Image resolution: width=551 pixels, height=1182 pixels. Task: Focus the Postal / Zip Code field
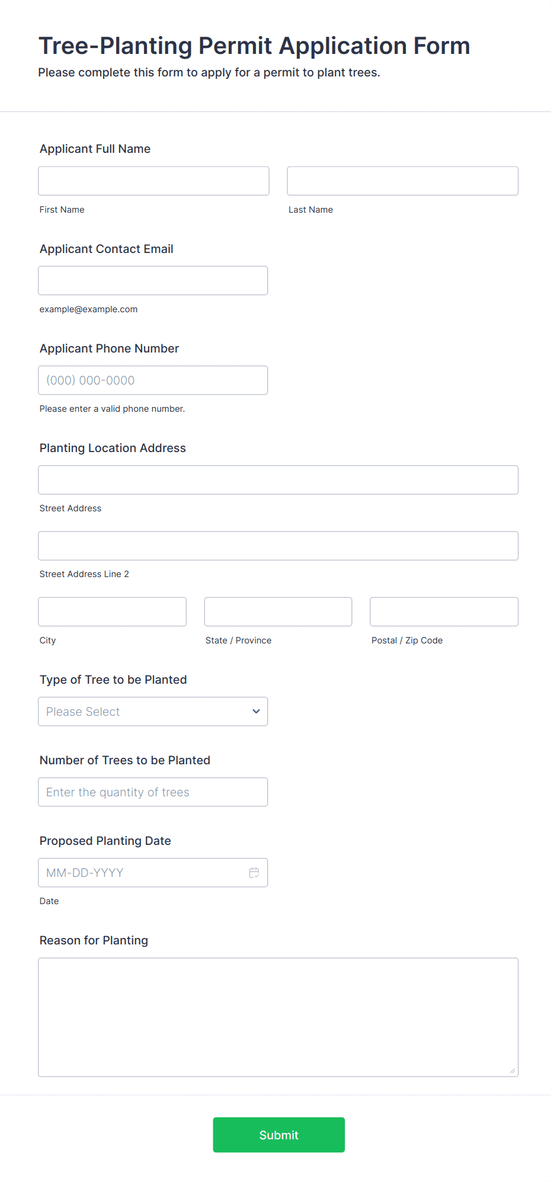(444, 611)
